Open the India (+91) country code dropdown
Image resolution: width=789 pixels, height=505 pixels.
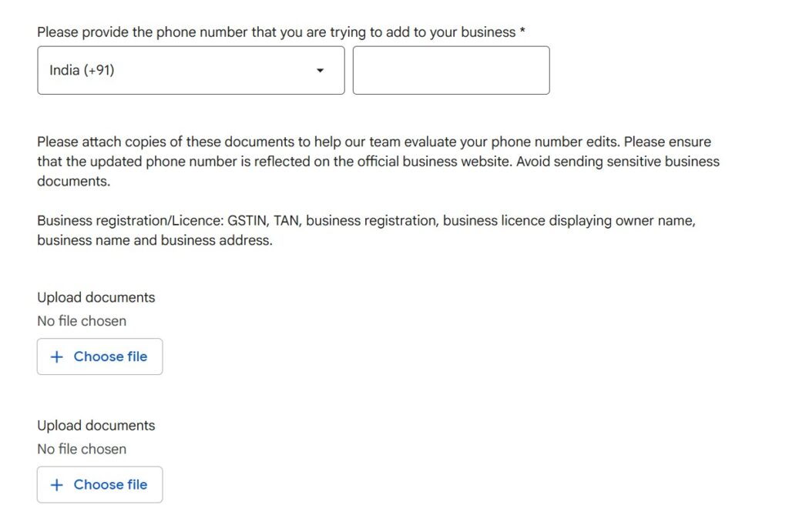click(x=190, y=70)
